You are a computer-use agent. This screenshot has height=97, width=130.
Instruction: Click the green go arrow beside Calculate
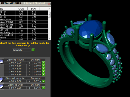click(x=33, y=50)
